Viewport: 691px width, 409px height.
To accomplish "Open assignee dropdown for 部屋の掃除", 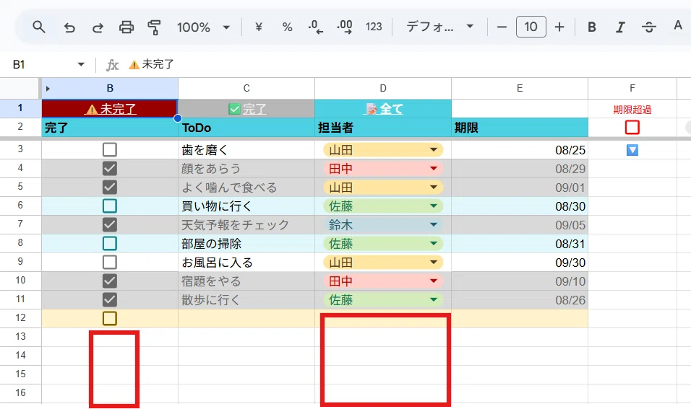I will pyautogui.click(x=434, y=244).
